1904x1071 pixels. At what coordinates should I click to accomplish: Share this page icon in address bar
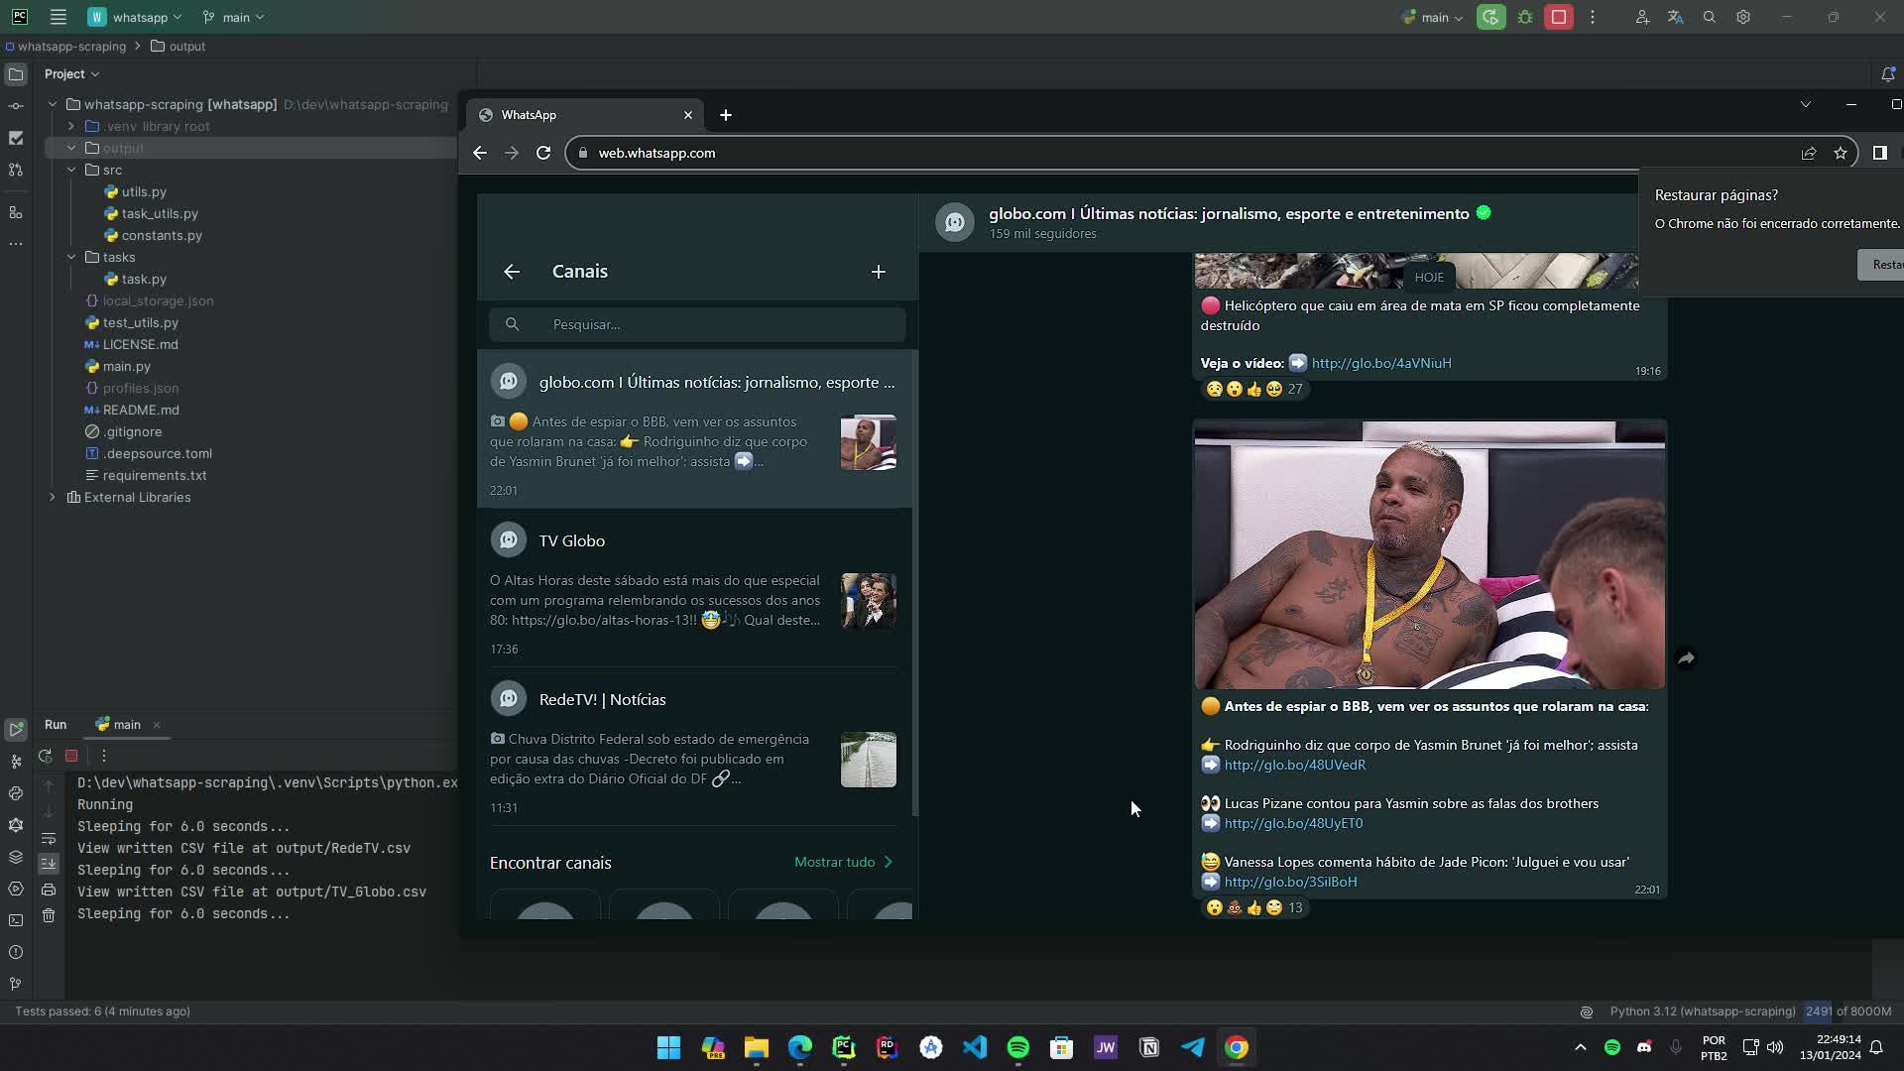(1809, 153)
